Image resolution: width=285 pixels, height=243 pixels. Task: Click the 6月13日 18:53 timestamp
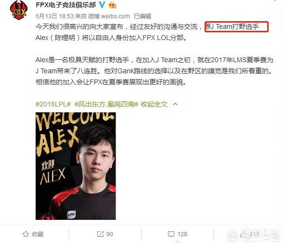tap(54, 16)
